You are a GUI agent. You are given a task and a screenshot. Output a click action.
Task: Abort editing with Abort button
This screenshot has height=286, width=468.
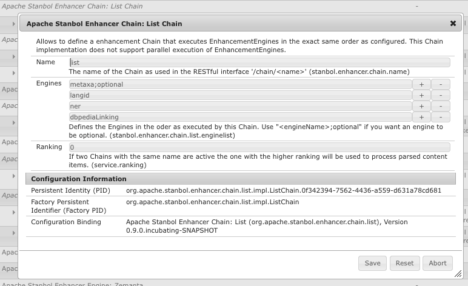(x=437, y=263)
